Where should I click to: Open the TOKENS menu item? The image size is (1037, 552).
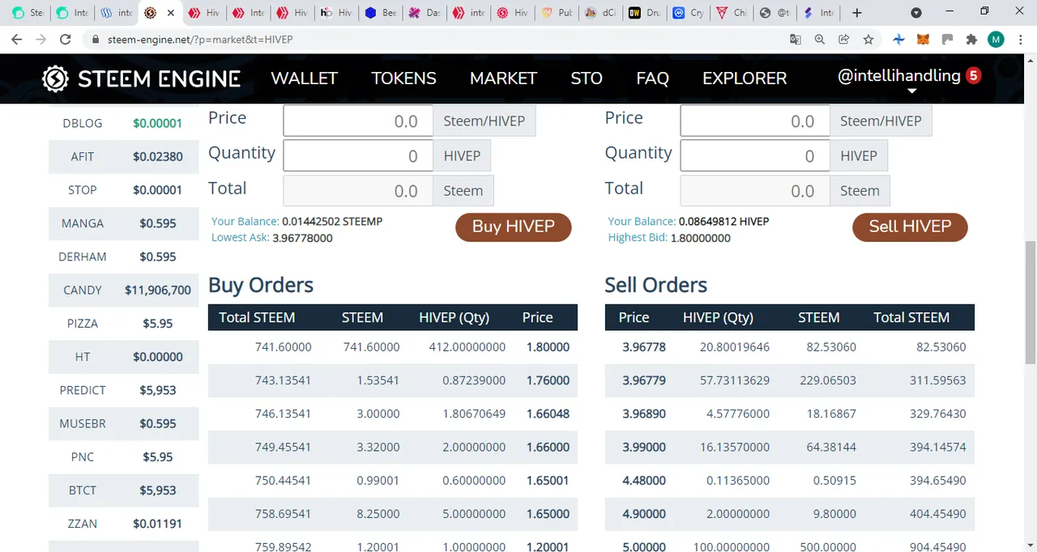click(403, 79)
